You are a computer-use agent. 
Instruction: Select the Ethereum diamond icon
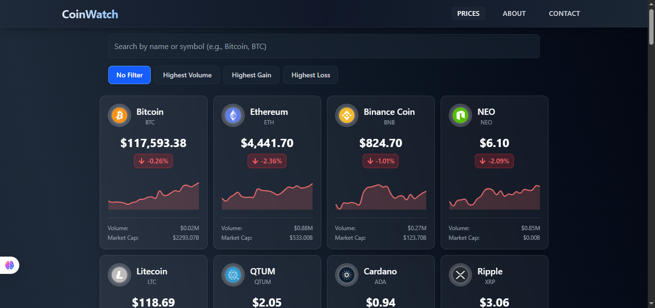[x=233, y=115]
